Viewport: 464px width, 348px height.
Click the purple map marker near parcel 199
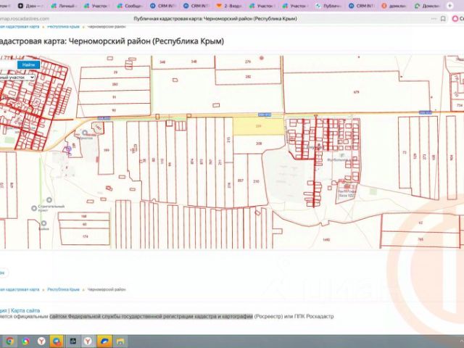pyautogui.click(x=68, y=149)
